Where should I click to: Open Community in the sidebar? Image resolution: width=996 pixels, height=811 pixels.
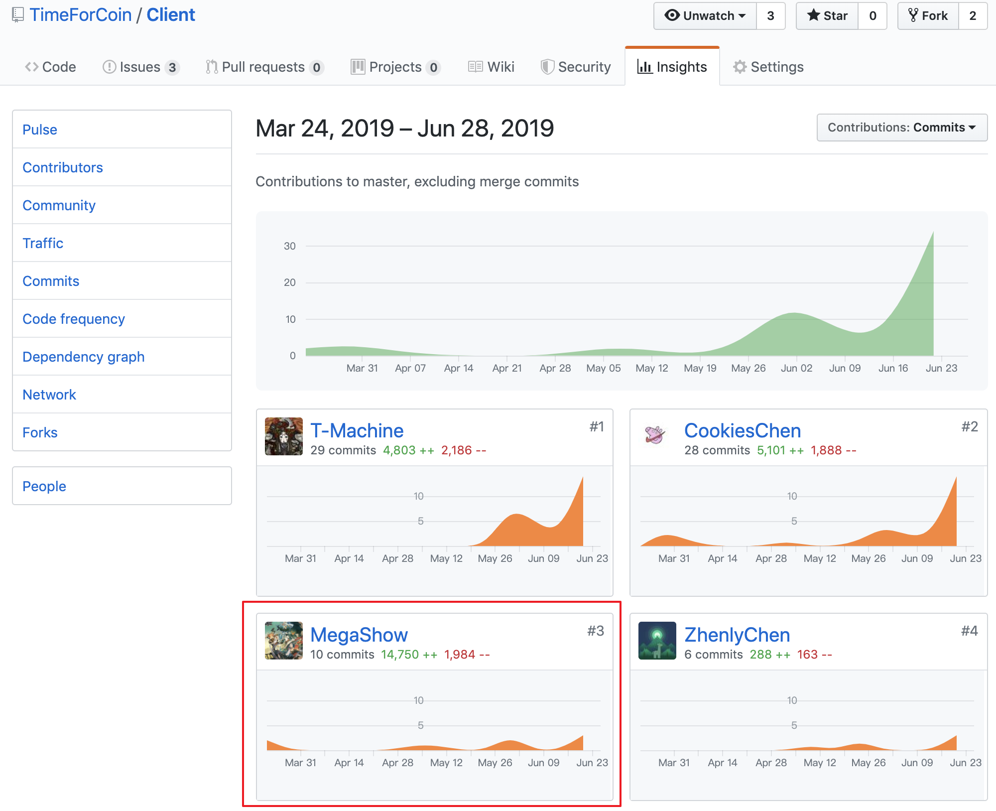122,205
